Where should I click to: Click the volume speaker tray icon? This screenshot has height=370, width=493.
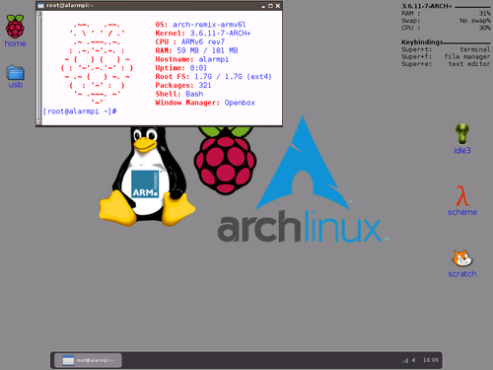(414, 360)
